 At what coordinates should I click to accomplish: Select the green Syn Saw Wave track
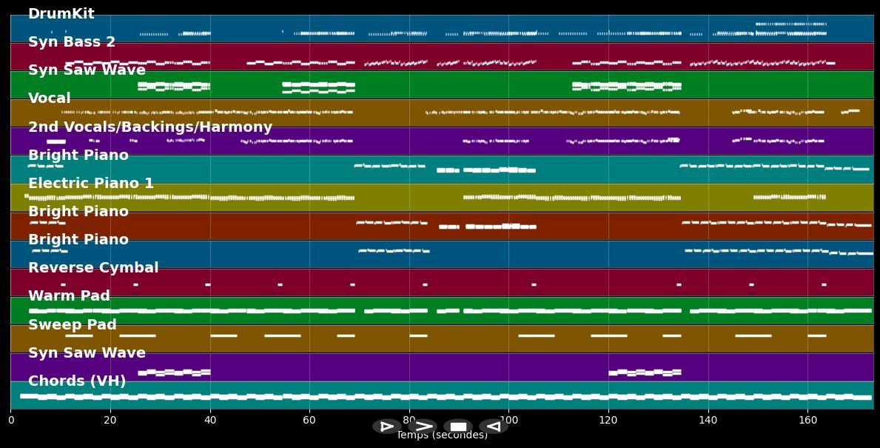click(442, 84)
